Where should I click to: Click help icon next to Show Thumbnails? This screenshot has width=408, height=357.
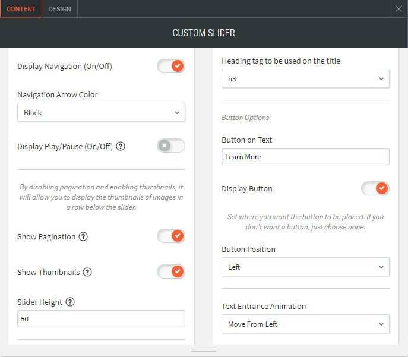(x=87, y=272)
